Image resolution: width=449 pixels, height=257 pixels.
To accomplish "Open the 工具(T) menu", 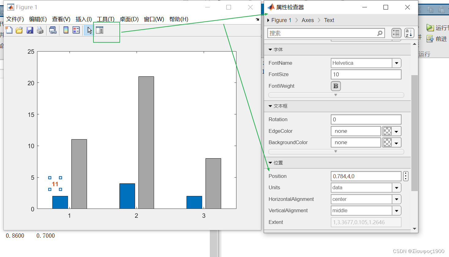I will [105, 19].
